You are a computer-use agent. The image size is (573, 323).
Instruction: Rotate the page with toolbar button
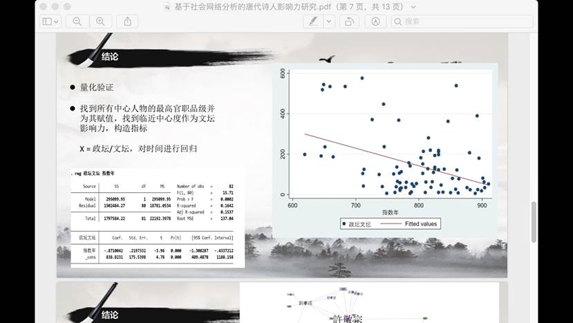pyautogui.click(x=351, y=21)
